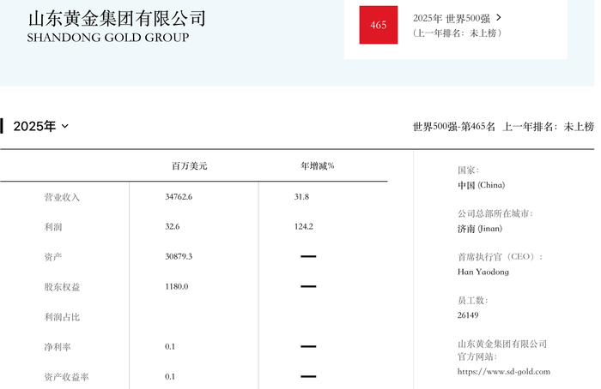Select the 世界500强-第465名 rank text
The width and height of the screenshot is (601, 389).
click(x=454, y=127)
